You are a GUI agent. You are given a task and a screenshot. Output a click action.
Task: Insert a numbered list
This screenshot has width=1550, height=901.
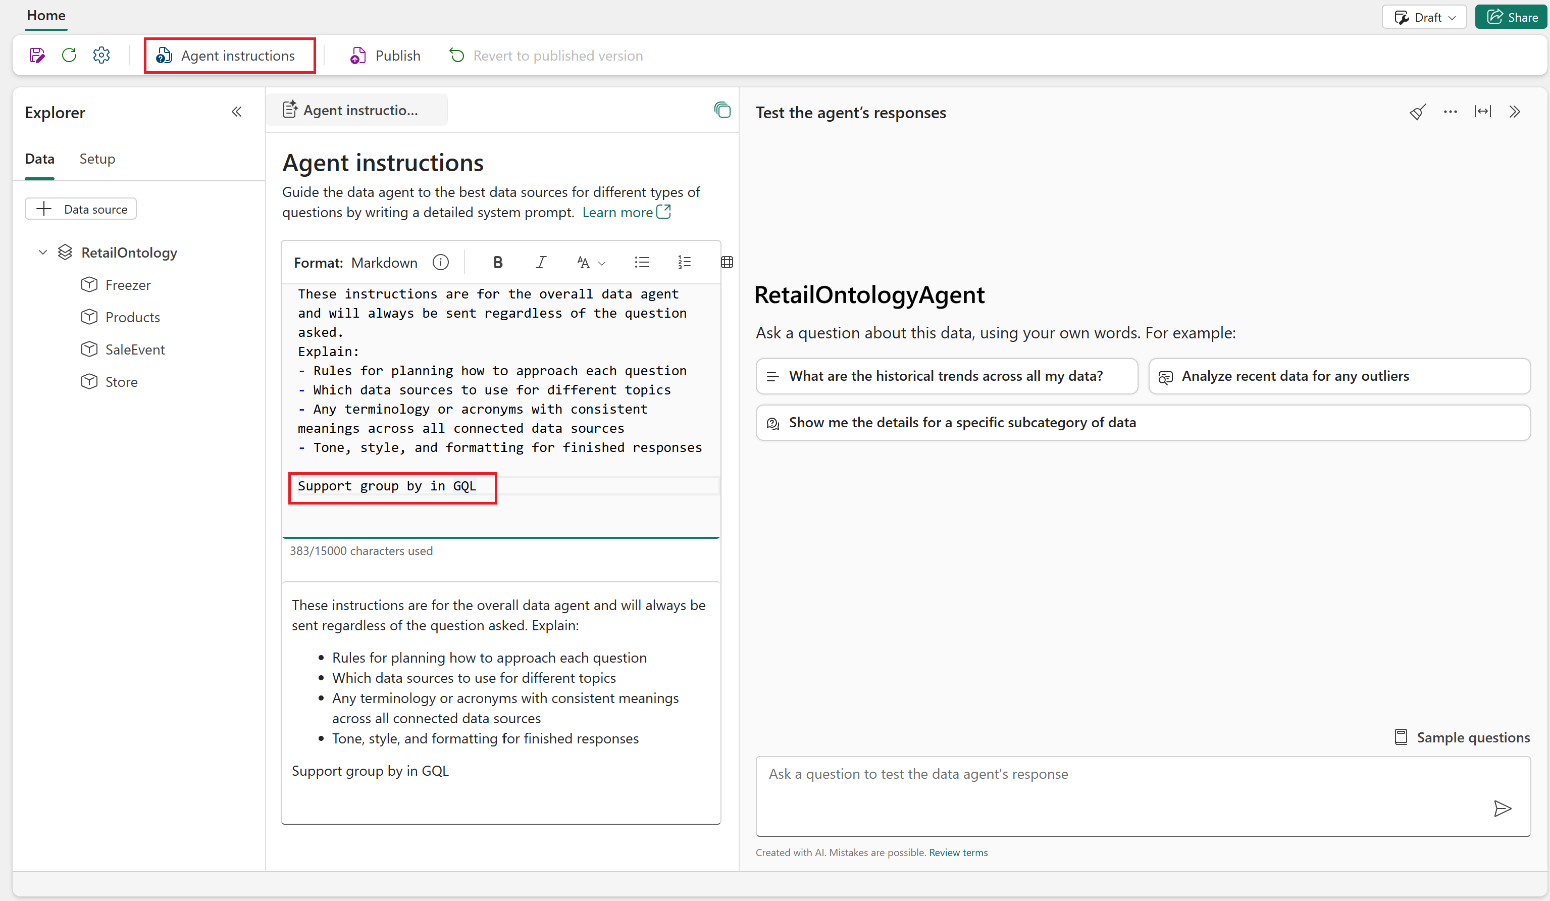[x=684, y=263]
